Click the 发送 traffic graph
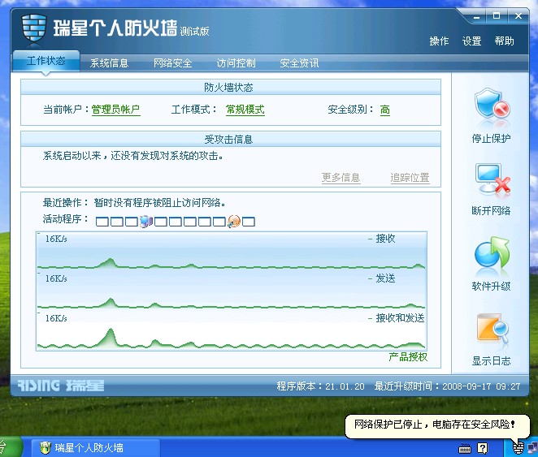 [x=232, y=291]
